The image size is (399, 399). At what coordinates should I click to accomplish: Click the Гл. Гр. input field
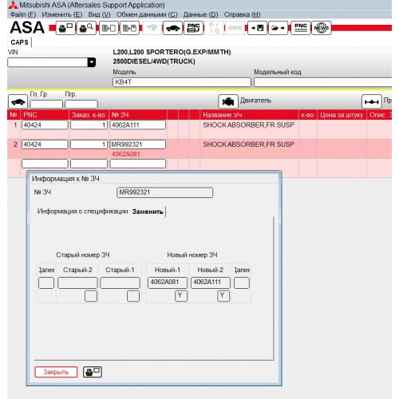tap(46, 104)
